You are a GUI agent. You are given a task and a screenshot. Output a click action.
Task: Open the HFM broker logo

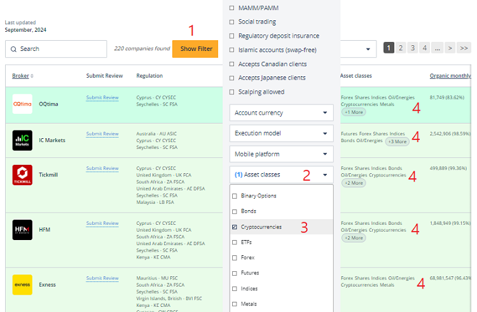[x=22, y=230]
